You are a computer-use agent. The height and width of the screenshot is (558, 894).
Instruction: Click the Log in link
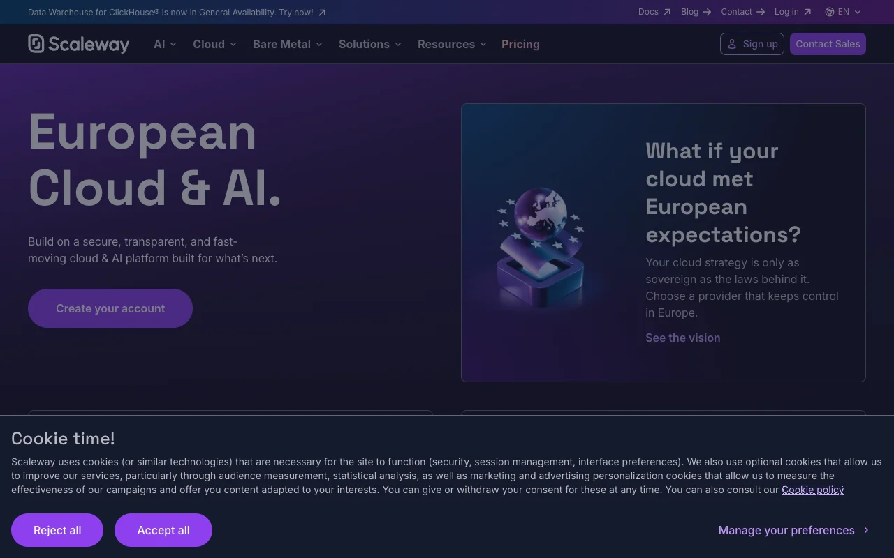click(793, 12)
